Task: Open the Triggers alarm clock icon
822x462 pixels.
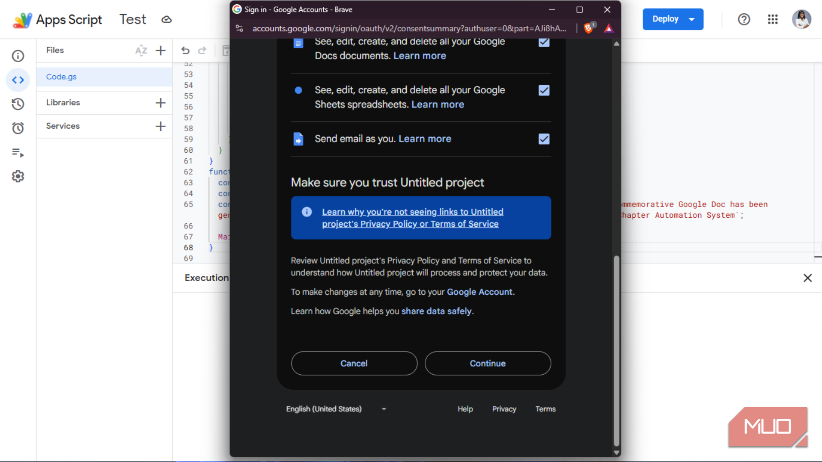Action: (18, 128)
